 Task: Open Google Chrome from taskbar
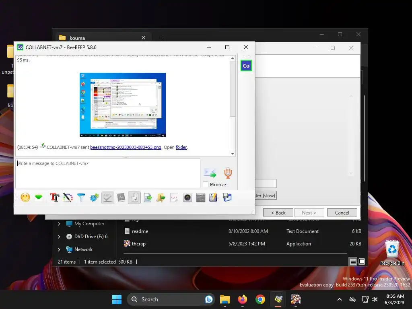click(x=260, y=299)
